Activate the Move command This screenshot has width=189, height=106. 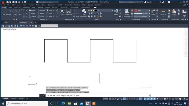[32, 11]
